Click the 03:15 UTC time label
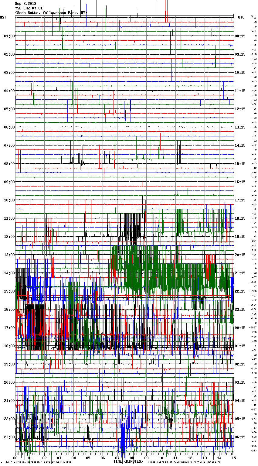The width and height of the screenshot is (258, 466). click(x=240, y=382)
